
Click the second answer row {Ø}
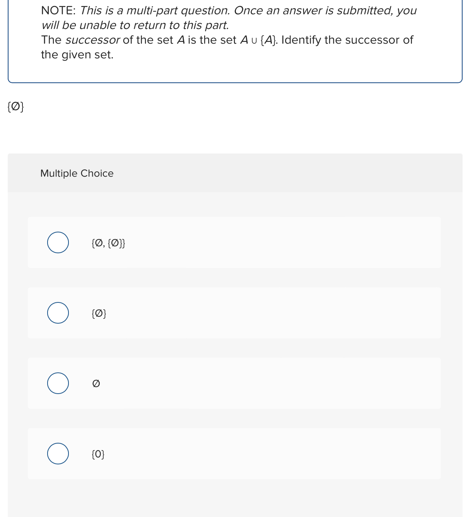(x=234, y=313)
